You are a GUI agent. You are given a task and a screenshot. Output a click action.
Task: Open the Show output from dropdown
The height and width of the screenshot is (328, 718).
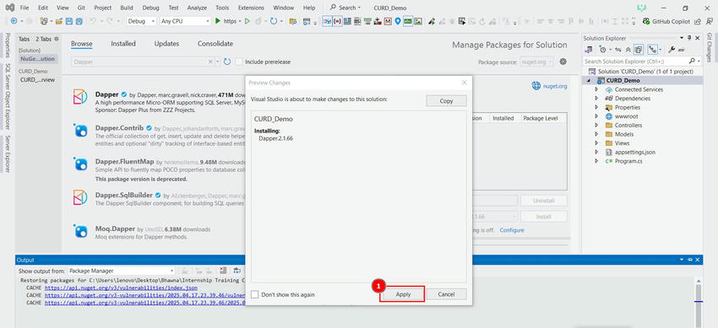point(122,271)
